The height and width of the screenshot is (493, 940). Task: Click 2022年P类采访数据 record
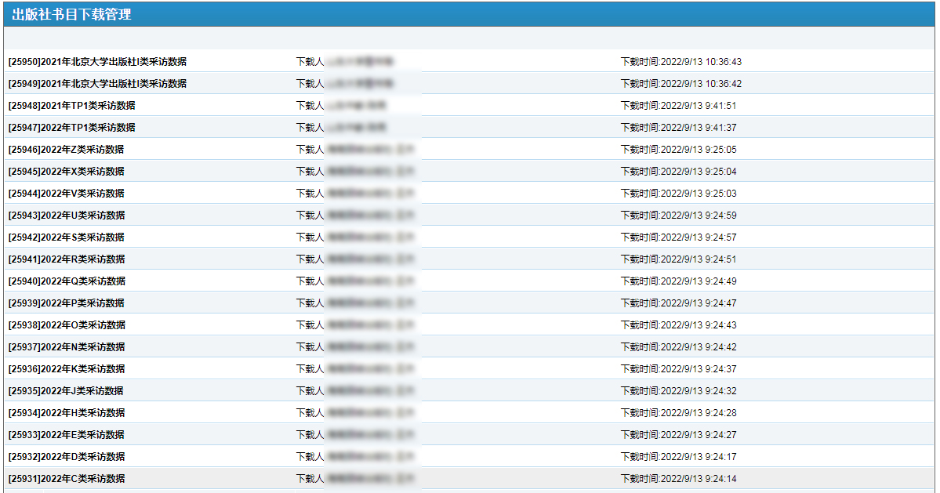66,303
